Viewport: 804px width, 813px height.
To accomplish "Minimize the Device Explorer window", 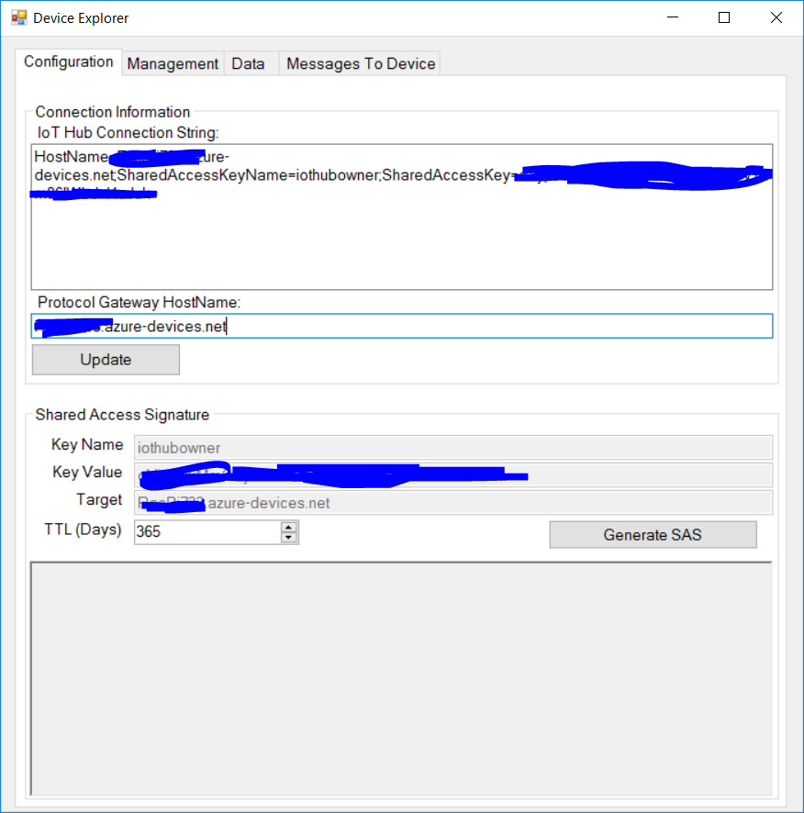I will [673, 17].
